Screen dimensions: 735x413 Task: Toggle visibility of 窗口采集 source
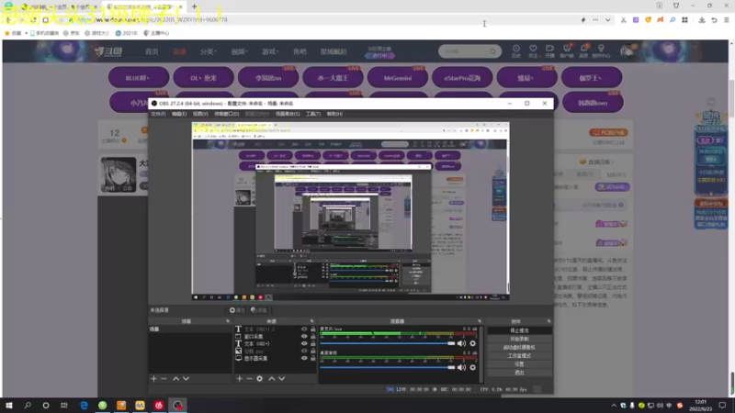pyautogui.click(x=304, y=336)
